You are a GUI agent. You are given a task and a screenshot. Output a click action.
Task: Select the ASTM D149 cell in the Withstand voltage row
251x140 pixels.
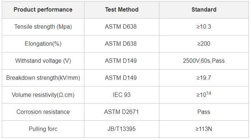(121, 61)
